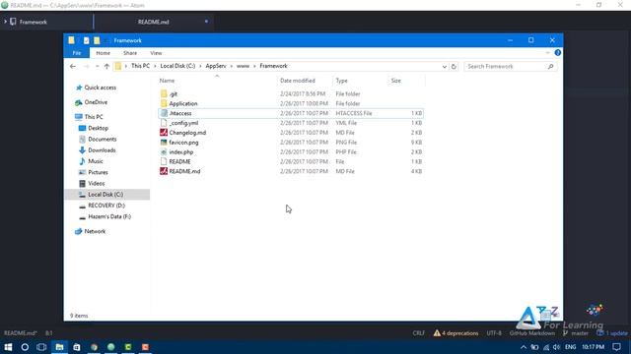Open Videos in navigation pane
The width and height of the screenshot is (631, 354).
pyautogui.click(x=97, y=184)
